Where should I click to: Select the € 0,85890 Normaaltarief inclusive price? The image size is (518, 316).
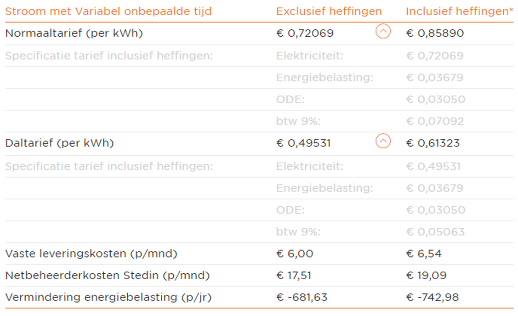pos(435,33)
